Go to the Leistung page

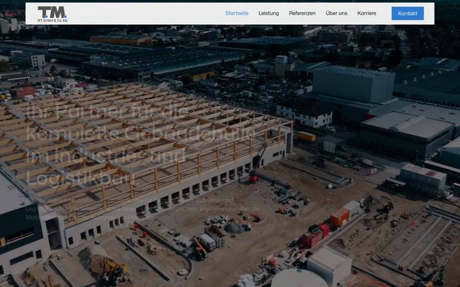point(268,13)
